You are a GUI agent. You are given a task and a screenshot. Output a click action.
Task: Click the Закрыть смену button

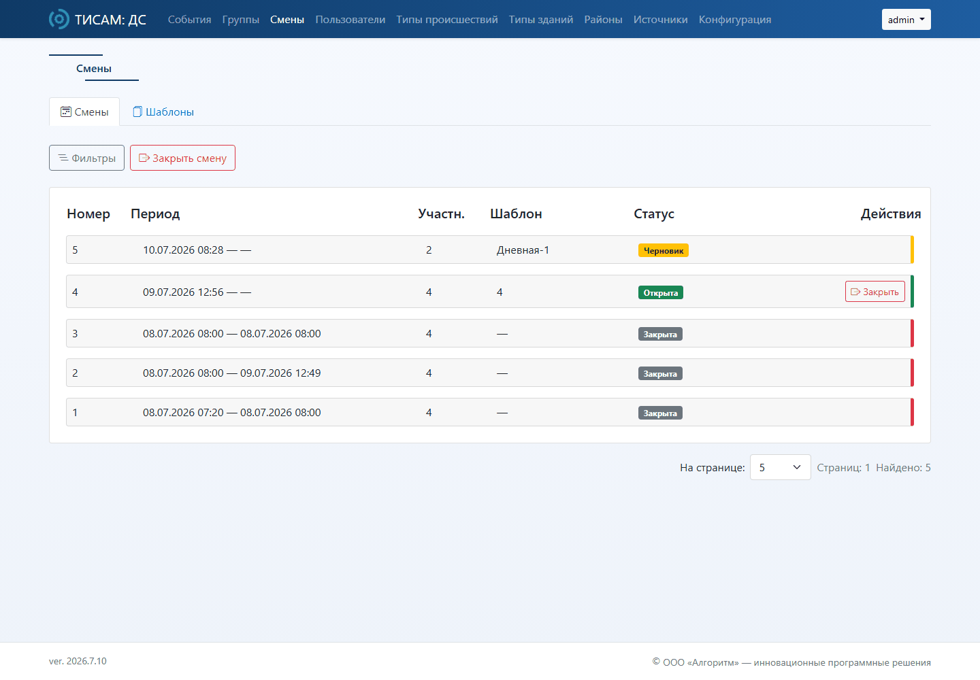point(182,158)
